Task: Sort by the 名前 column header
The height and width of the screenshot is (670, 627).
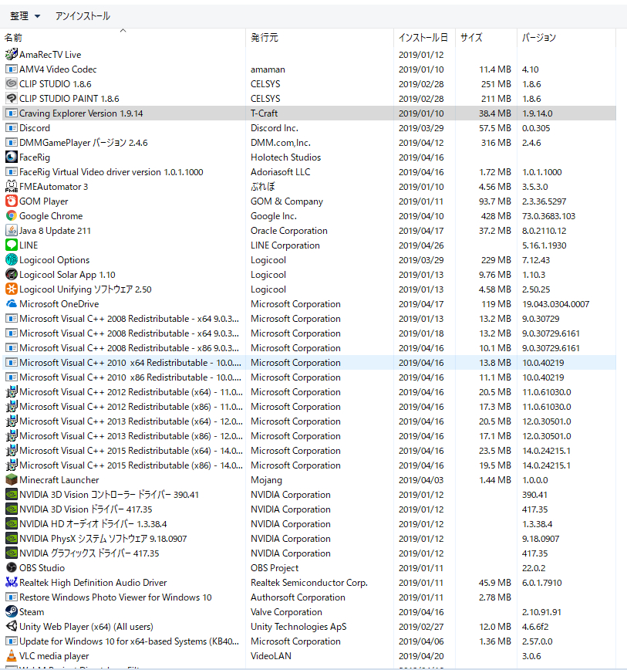Action: [123, 38]
